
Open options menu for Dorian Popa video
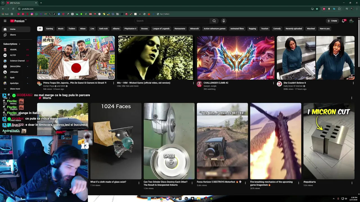(x=114, y=83)
